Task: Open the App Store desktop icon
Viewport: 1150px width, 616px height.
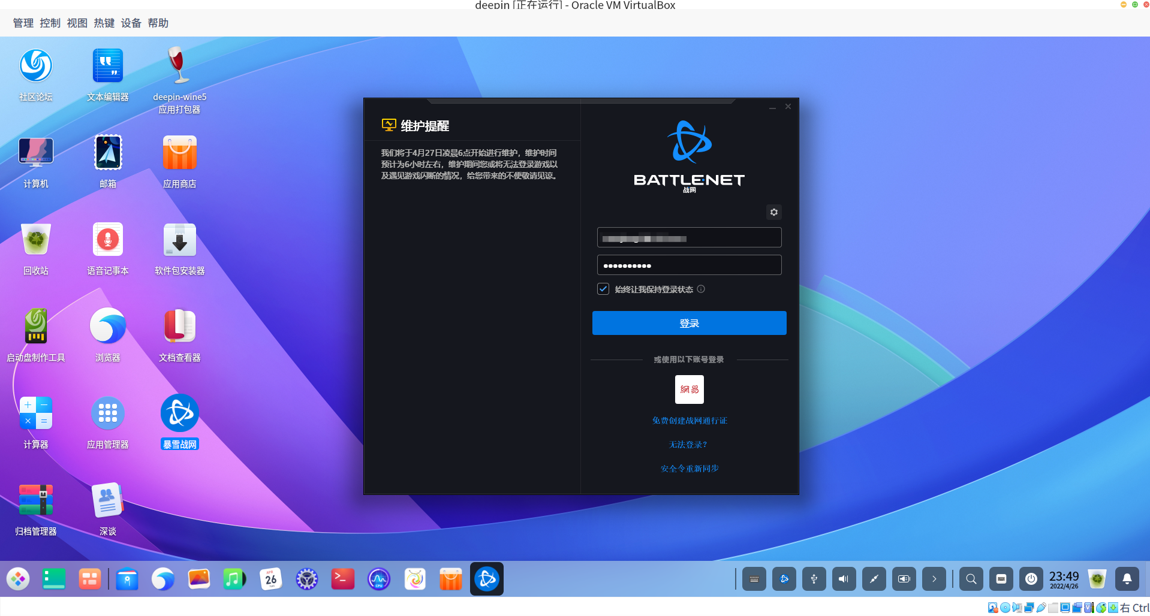Action: tap(179, 154)
